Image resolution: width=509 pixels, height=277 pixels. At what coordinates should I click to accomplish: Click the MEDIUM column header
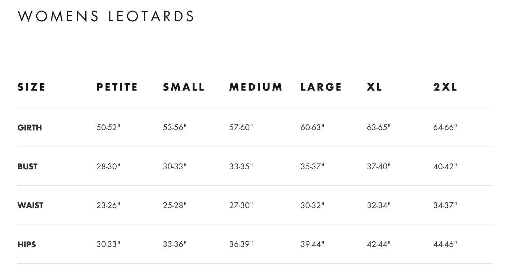coord(256,87)
